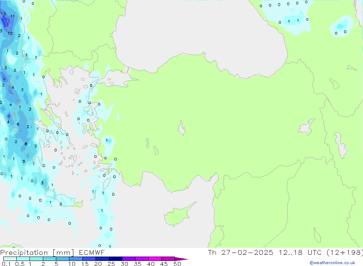Click the 20–25 mm dark blue legend swatch
The image size is (363, 266).
(x=102, y=259)
